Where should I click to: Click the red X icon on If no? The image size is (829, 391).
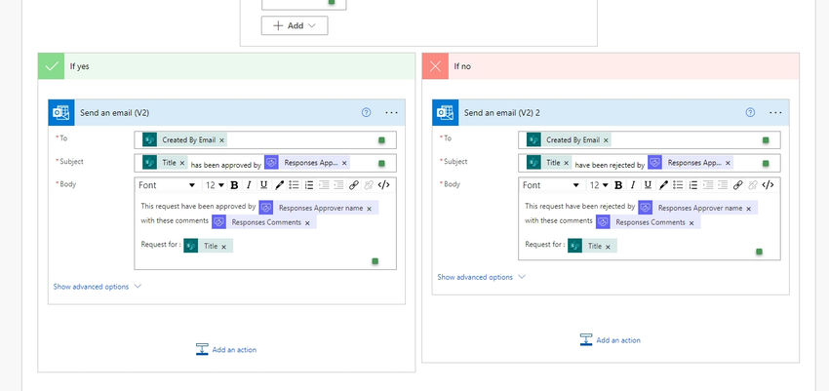pos(435,66)
